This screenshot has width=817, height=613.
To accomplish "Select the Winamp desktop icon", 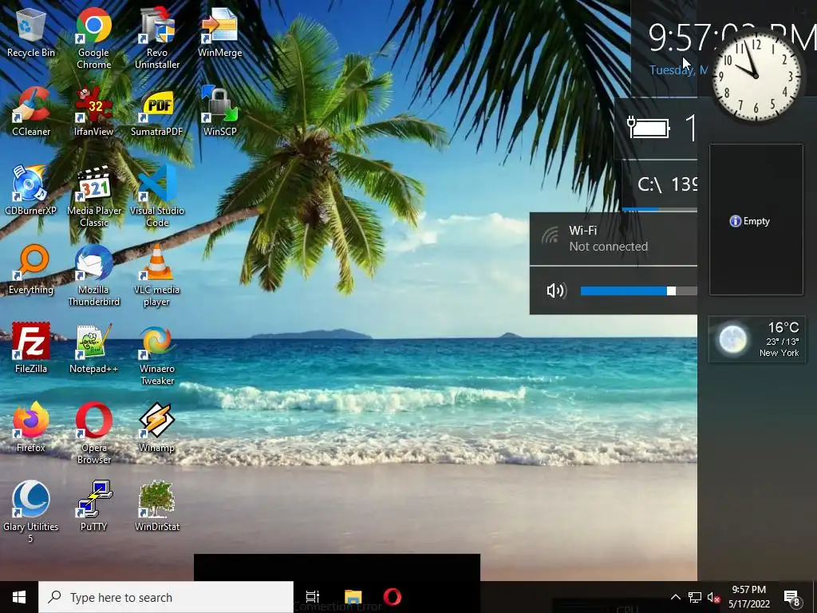I will click(x=157, y=428).
